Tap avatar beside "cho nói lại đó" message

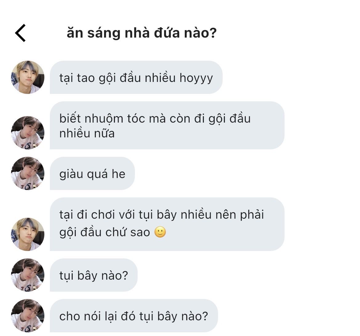coord(28,316)
